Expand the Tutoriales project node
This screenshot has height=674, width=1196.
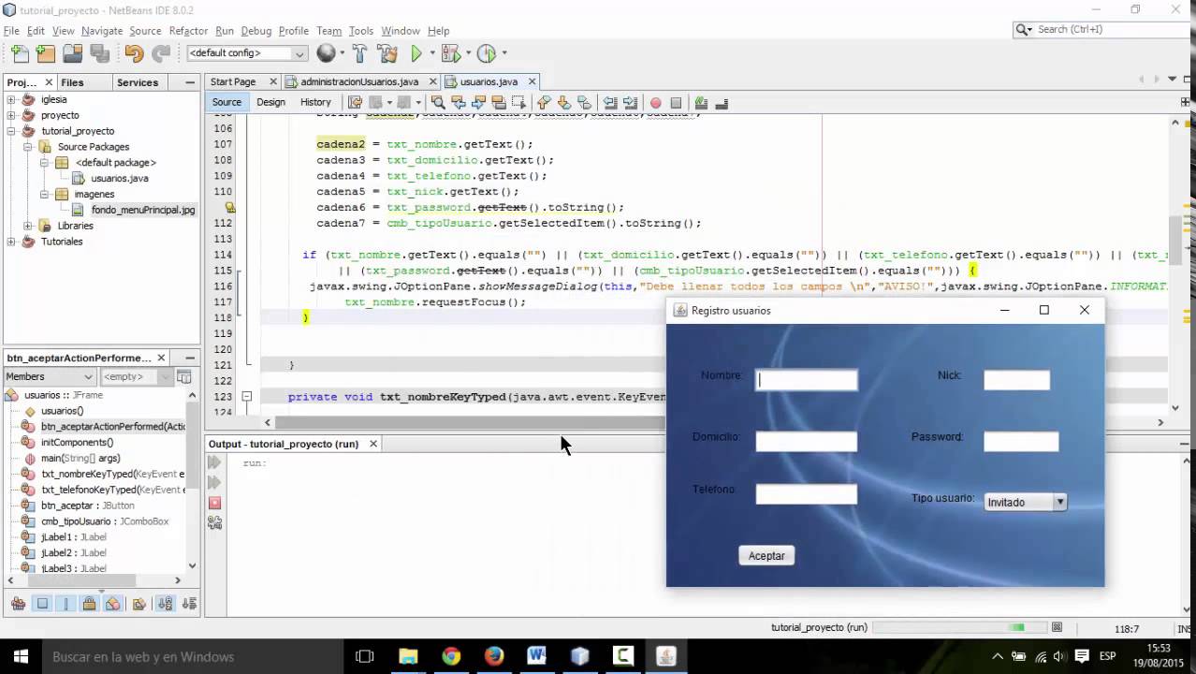point(11,242)
